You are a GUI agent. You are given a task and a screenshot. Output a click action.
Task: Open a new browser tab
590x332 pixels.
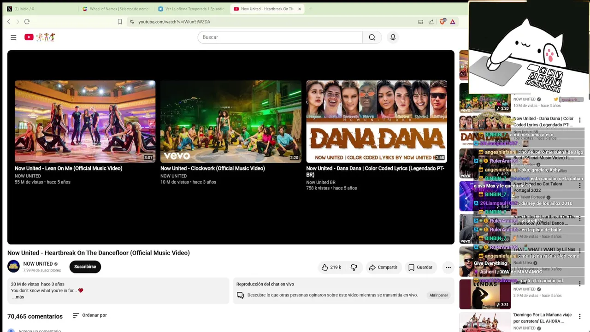[x=311, y=9]
